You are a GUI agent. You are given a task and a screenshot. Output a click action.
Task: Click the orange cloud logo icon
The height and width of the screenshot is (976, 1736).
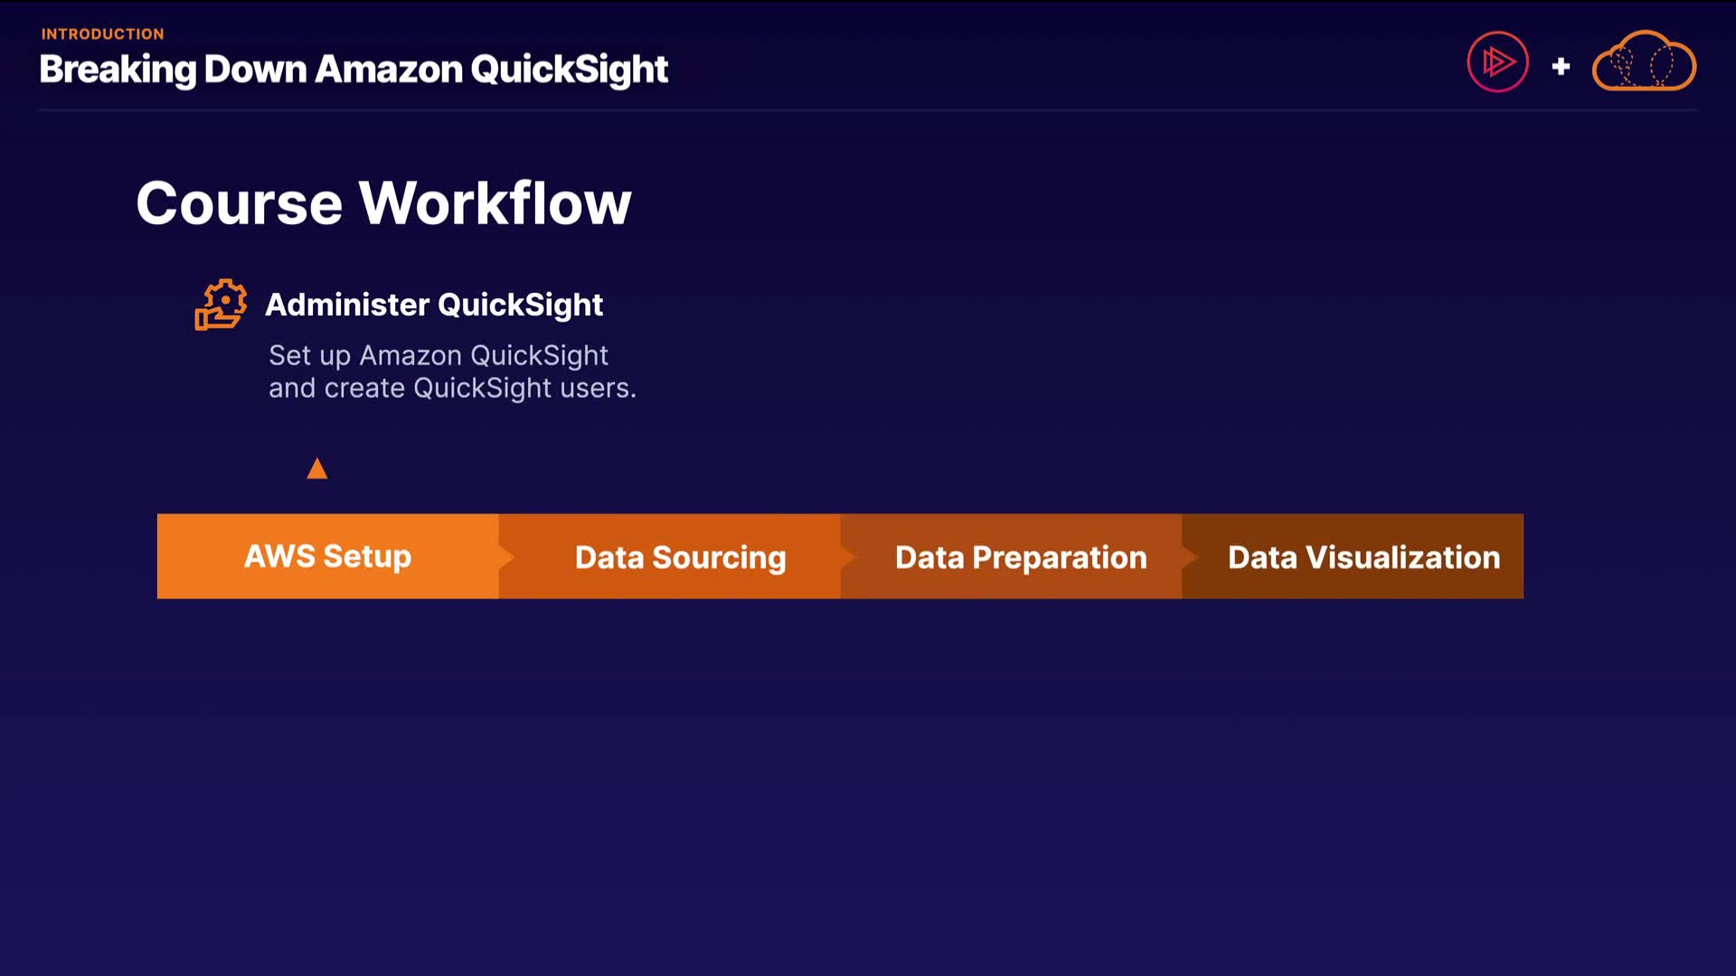tap(1644, 62)
